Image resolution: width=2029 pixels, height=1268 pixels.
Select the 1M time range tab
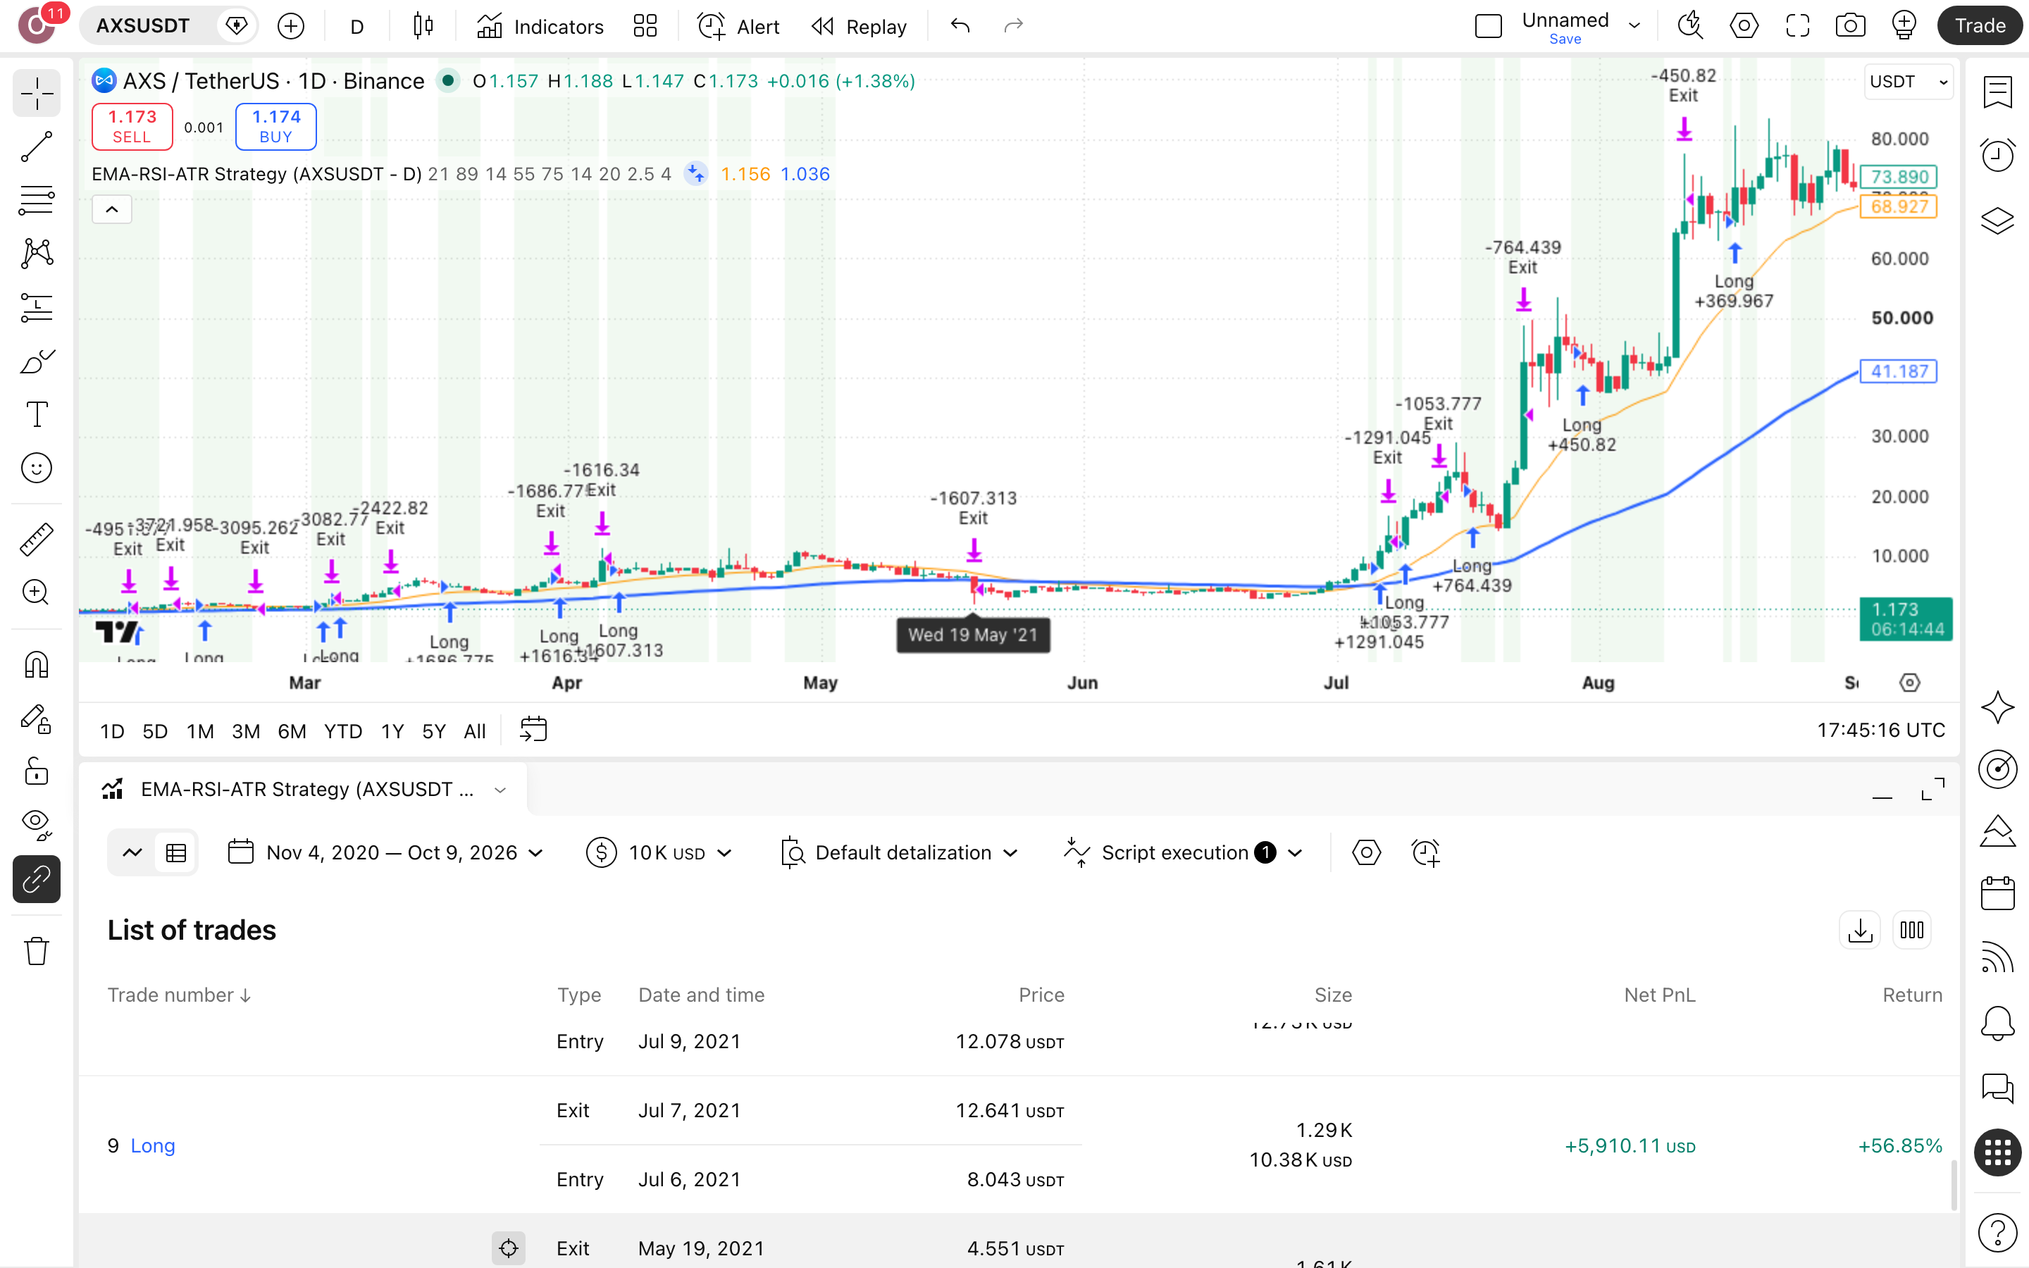point(199,731)
